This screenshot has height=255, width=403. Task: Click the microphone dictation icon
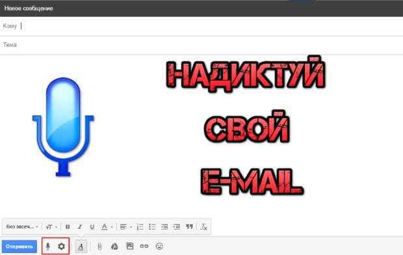point(48,247)
